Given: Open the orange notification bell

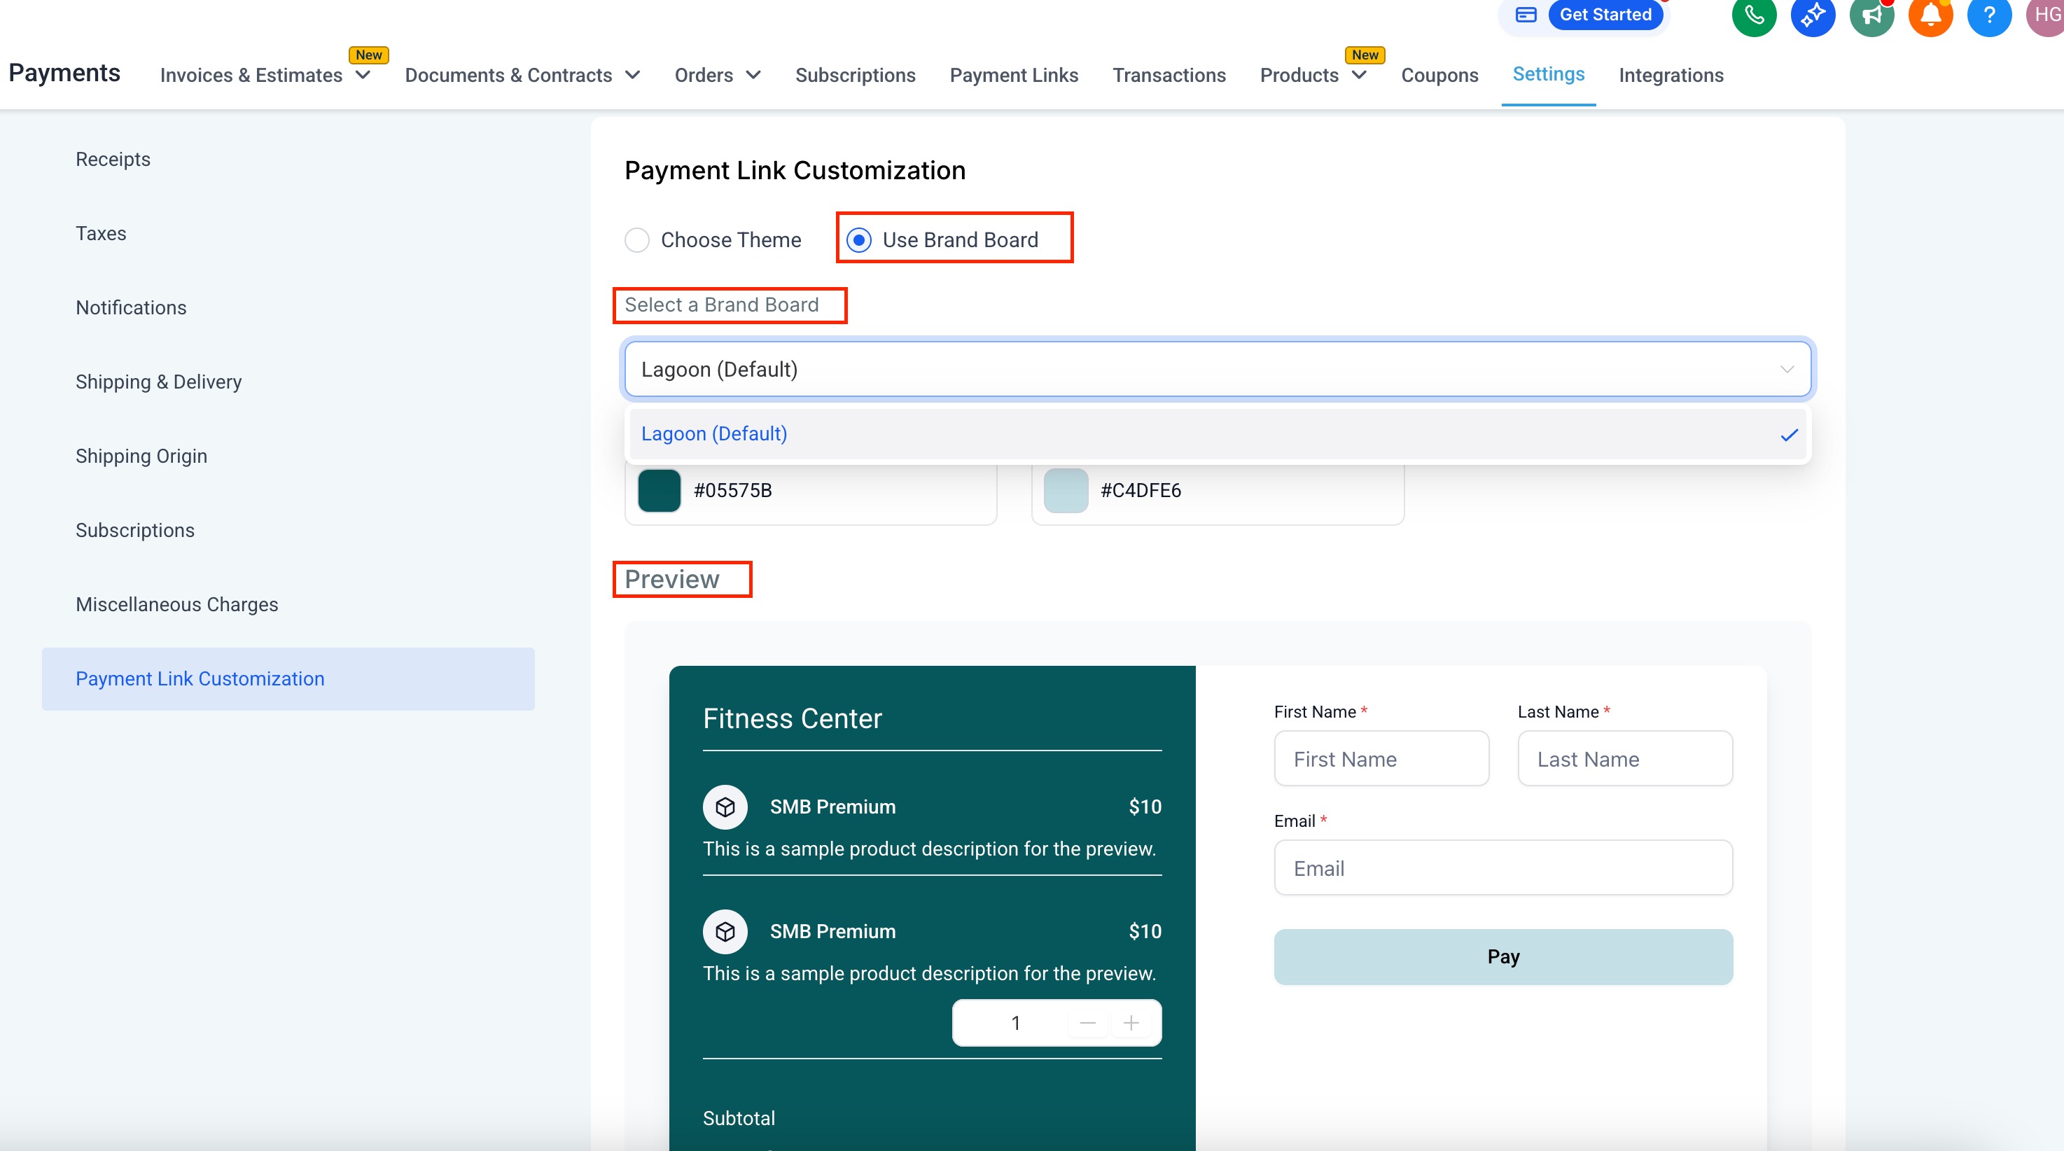Looking at the screenshot, I should tap(1930, 15).
